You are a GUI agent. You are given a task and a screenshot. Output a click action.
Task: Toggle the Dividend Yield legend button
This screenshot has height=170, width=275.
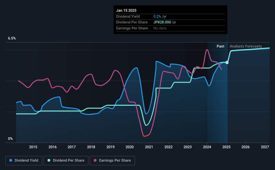[24, 161]
